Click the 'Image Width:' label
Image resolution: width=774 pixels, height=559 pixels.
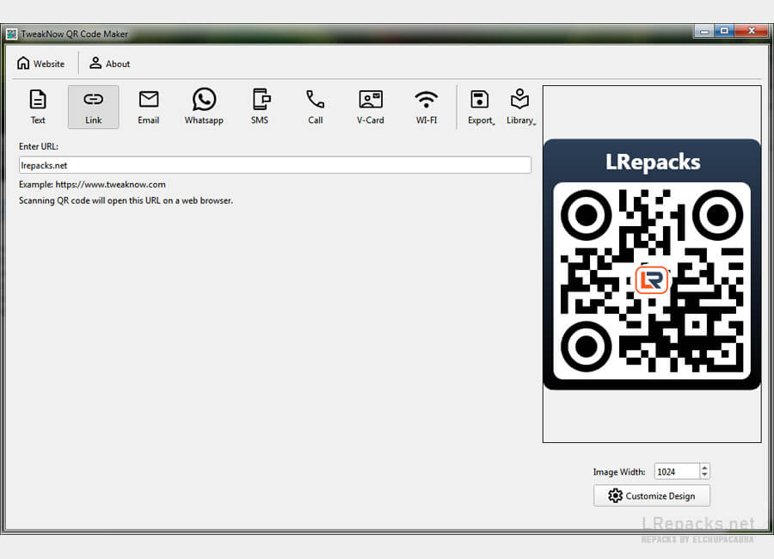(619, 471)
